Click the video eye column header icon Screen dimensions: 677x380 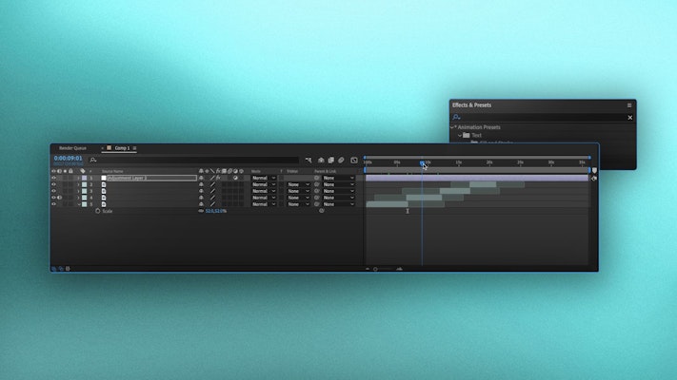point(53,171)
